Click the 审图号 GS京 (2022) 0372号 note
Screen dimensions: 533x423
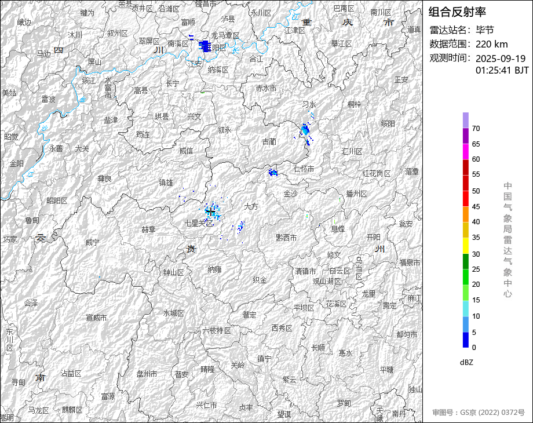point(479,413)
